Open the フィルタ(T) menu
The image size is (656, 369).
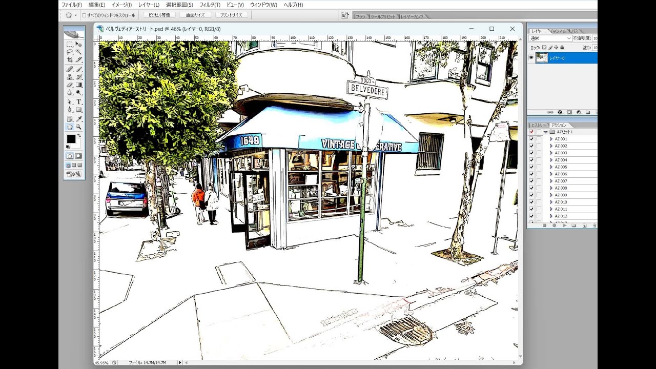[210, 5]
